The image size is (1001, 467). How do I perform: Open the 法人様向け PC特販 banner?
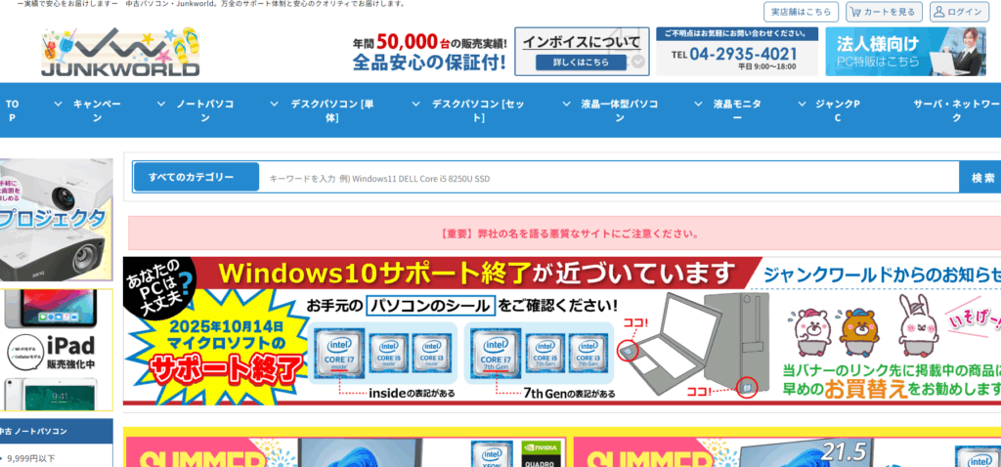point(904,52)
